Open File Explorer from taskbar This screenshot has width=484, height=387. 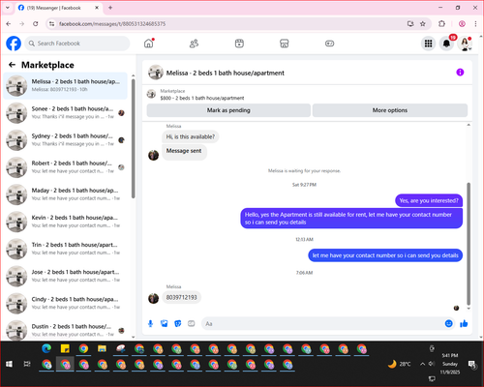[102, 348]
